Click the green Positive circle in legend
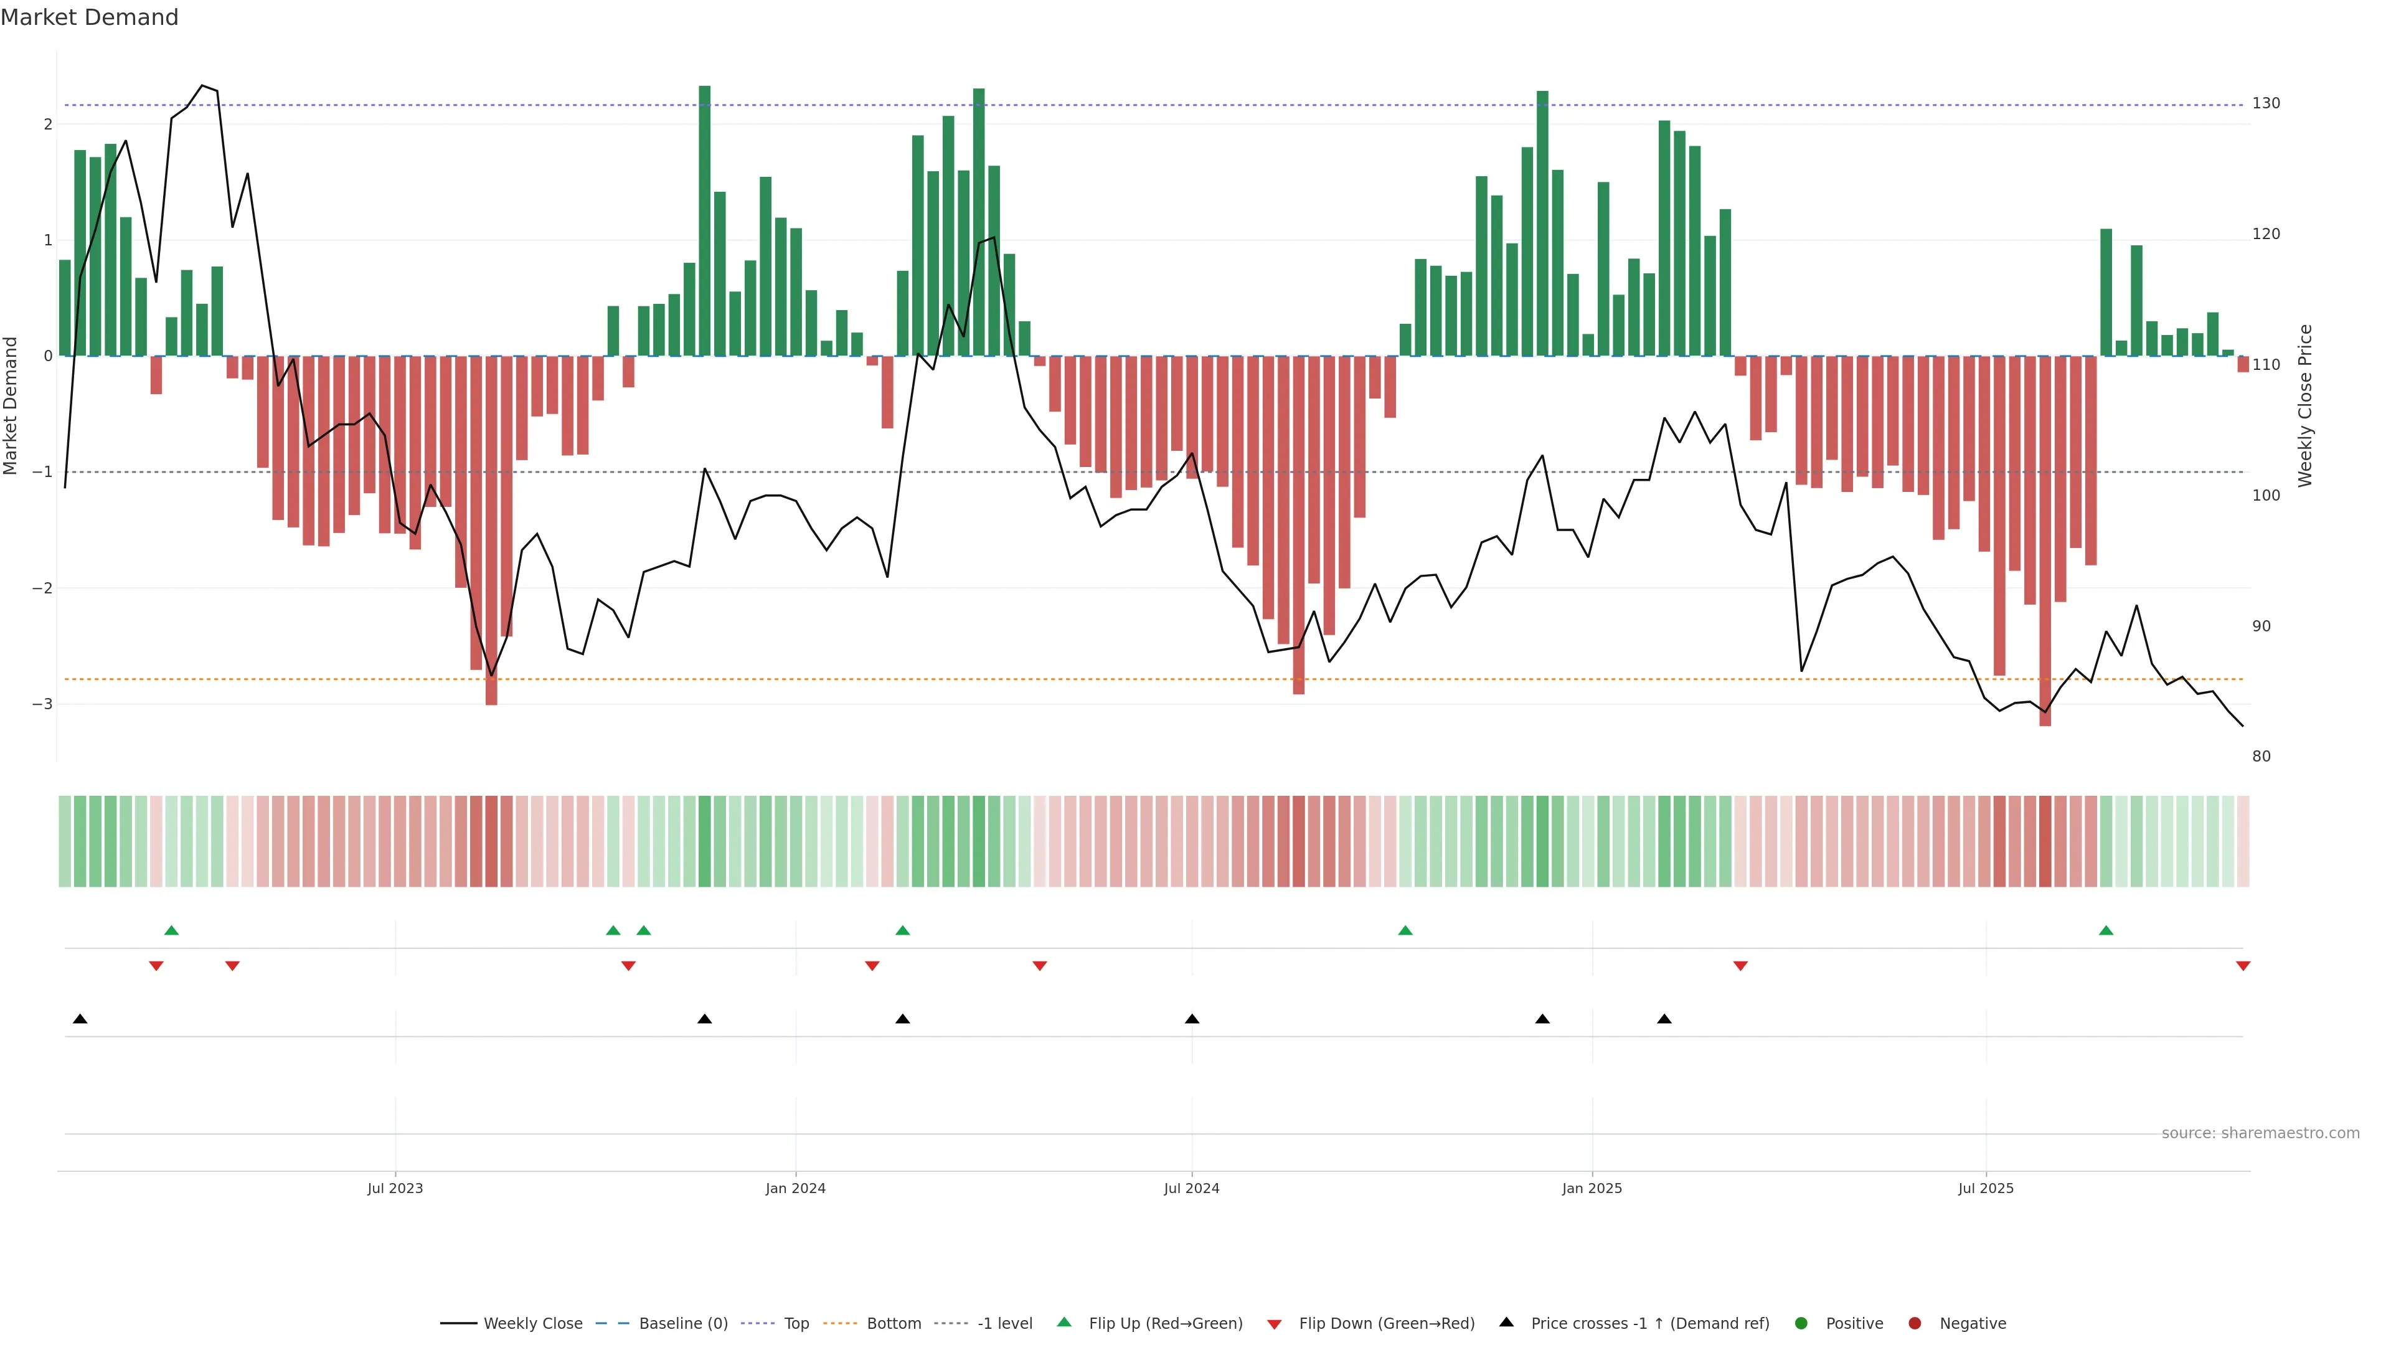2391x1345 pixels. pyautogui.click(x=1801, y=1324)
